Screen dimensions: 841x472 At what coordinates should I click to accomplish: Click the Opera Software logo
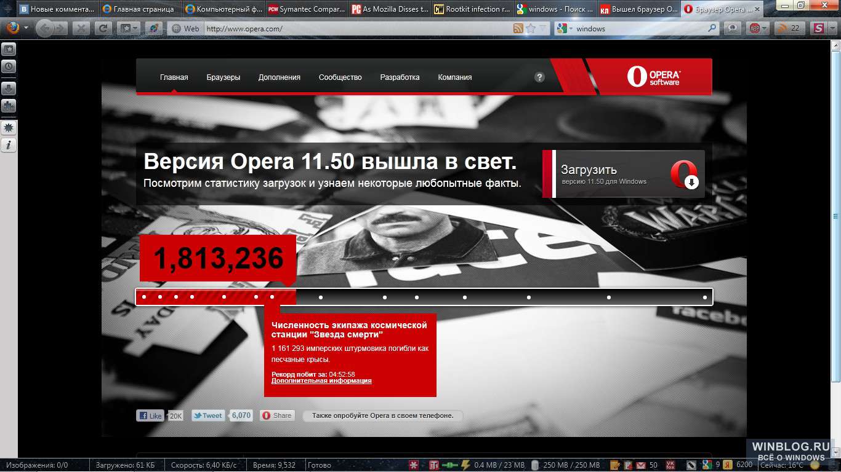[x=654, y=77]
